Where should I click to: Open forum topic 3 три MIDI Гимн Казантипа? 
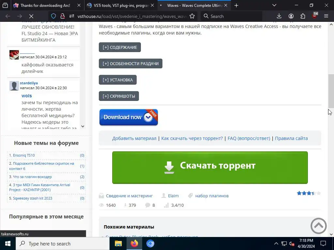[39, 187]
